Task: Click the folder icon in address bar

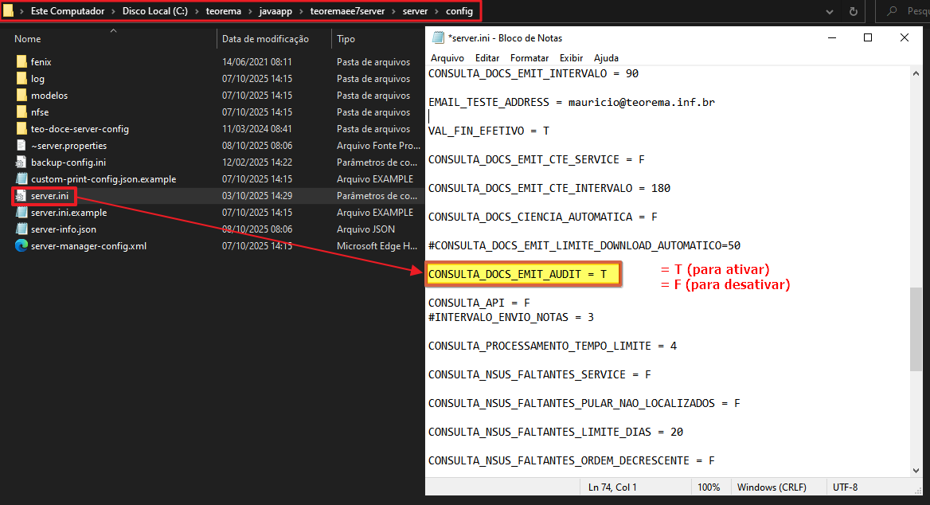Action: point(8,11)
